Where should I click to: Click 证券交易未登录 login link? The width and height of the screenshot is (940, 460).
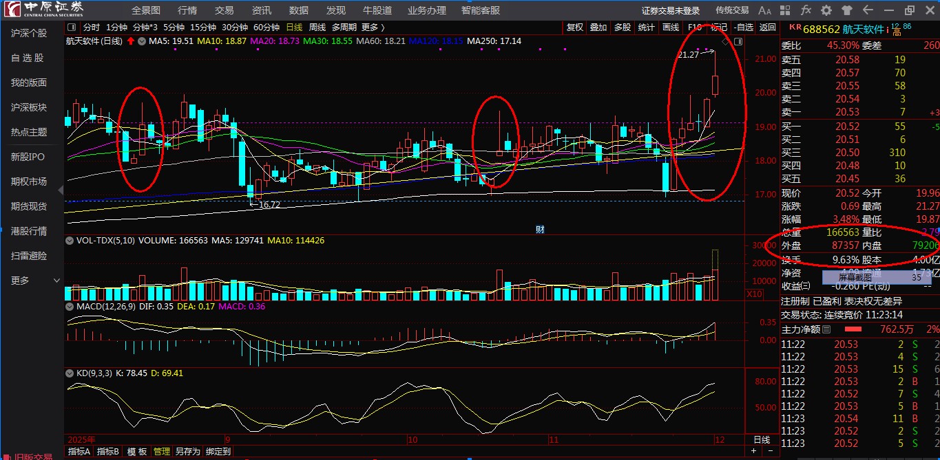pos(671,10)
